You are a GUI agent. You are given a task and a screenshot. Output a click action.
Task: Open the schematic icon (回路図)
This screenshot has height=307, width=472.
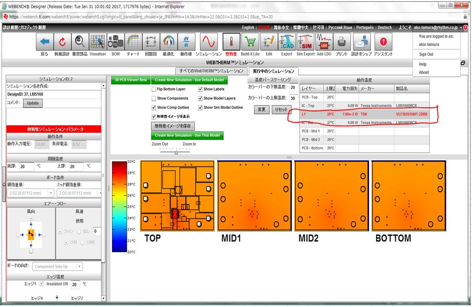click(151, 42)
